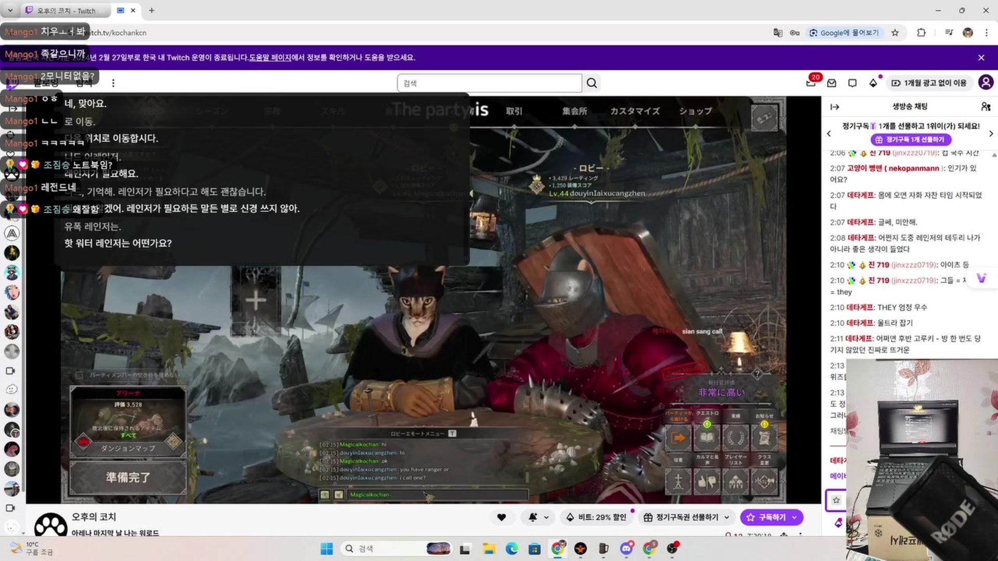Switch to the Twitch browser tab
Screen dimensions: 998x561
pos(65,10)
